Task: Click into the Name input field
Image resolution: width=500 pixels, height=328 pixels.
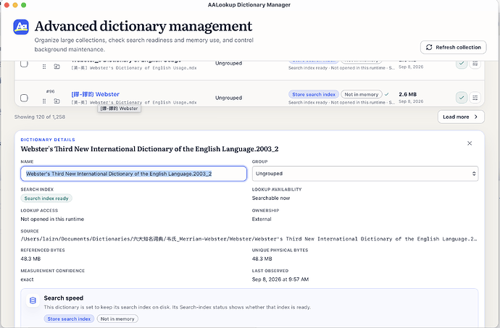Action: point(133,174)
